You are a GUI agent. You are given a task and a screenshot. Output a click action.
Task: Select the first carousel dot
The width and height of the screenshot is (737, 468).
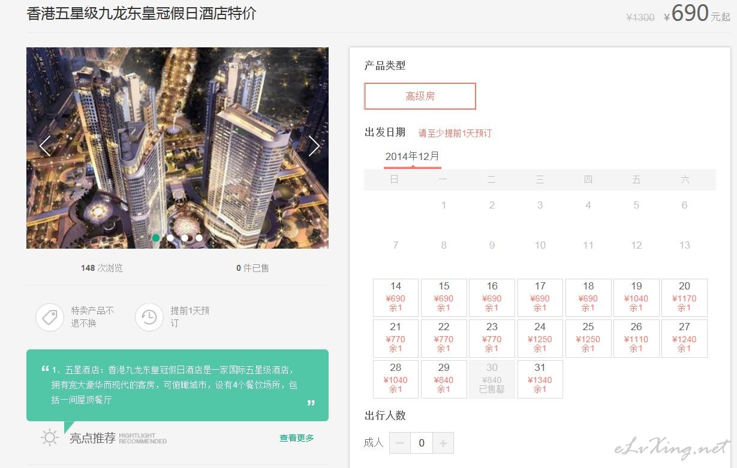coord(156,238)
